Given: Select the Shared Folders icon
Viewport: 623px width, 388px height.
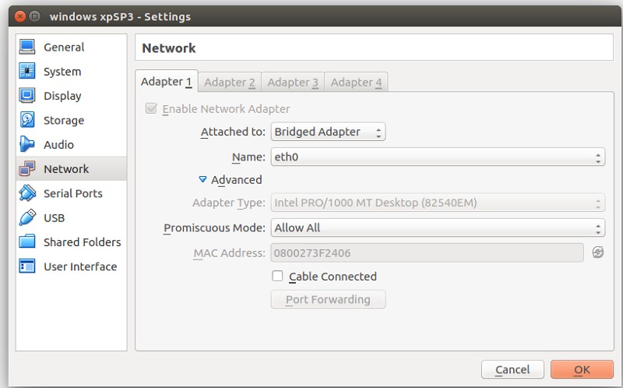Looking at the screenshot, I should pos(27,242).
